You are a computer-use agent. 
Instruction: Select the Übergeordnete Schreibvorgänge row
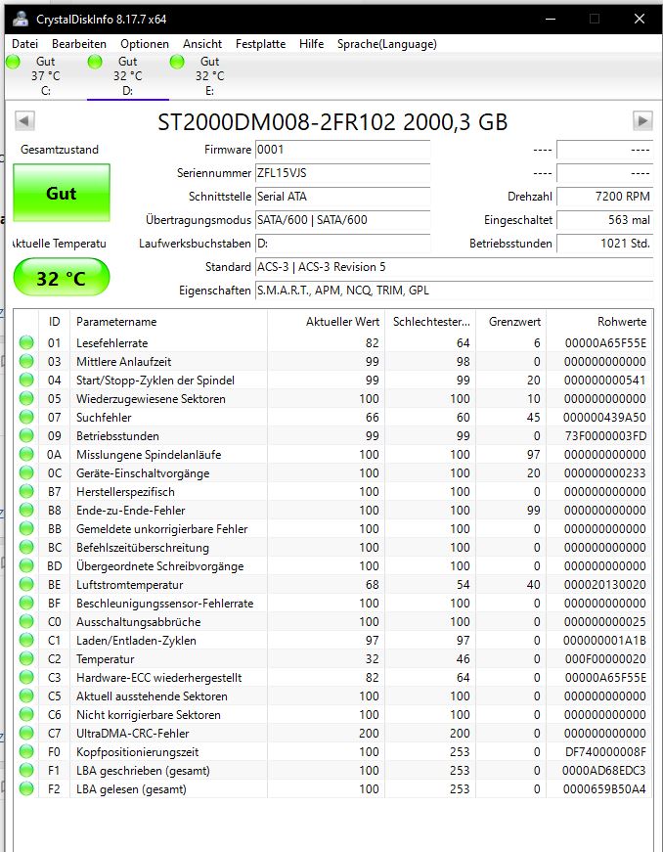[332, 565]
